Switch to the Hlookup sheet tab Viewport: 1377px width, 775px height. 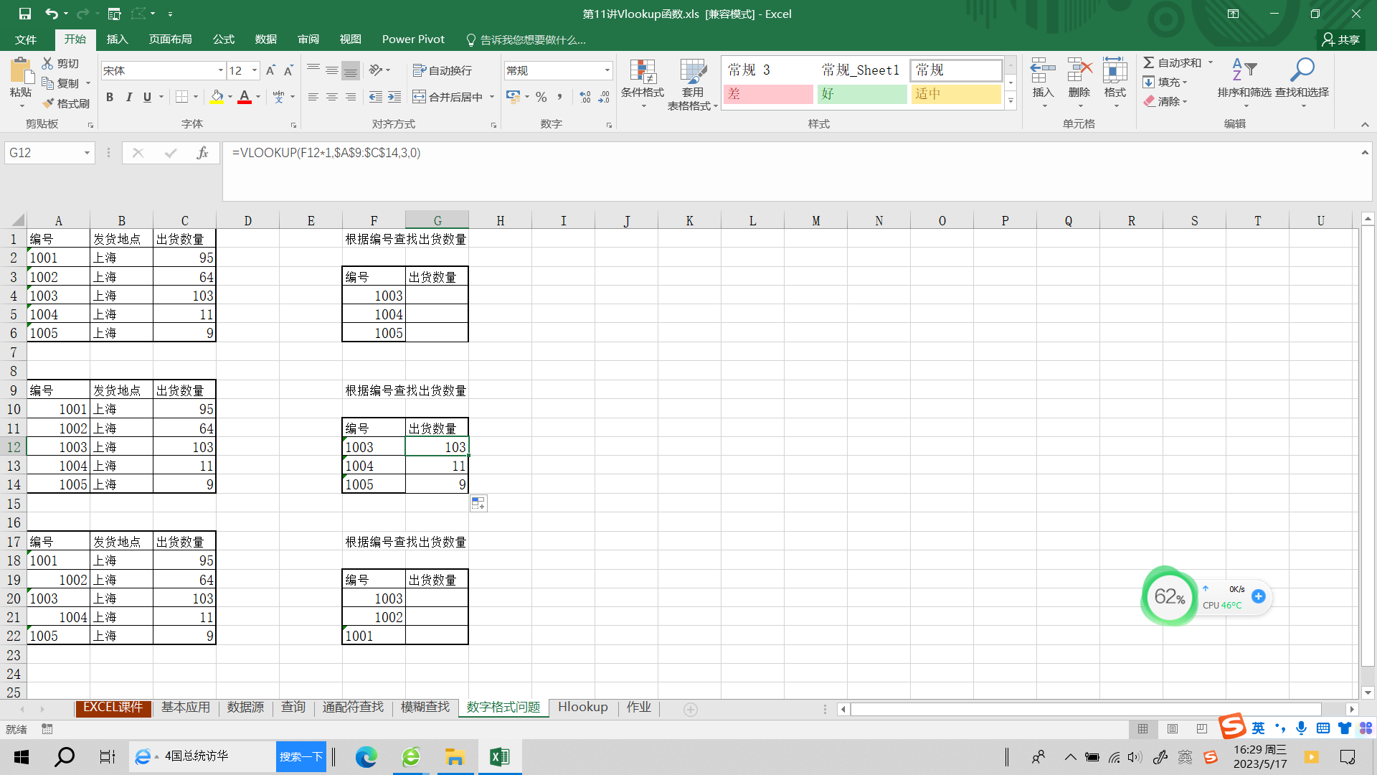582,708
